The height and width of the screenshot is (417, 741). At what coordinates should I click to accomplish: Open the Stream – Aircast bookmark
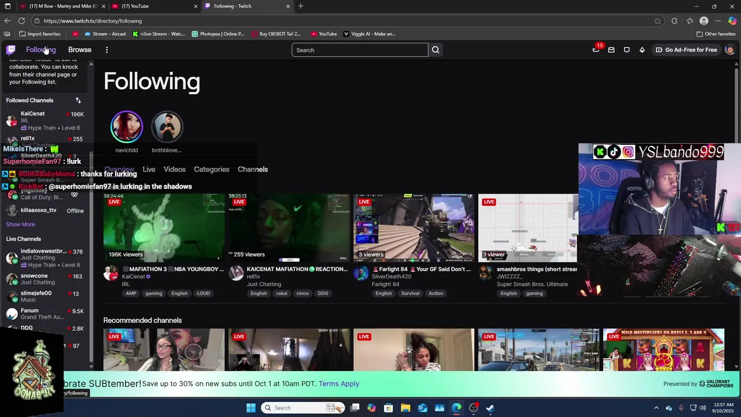click(x=105, y=34)
